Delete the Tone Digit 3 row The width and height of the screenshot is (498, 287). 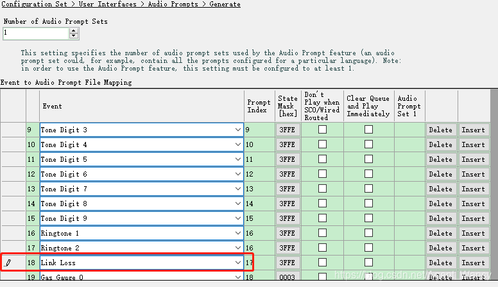(441, 130)
